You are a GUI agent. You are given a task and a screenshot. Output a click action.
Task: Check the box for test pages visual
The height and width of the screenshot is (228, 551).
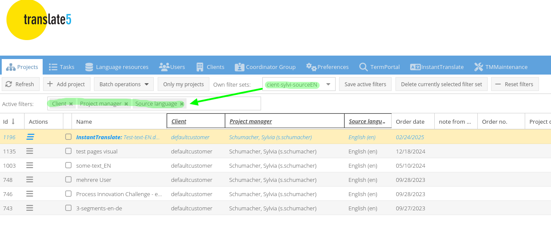point(68,151)
